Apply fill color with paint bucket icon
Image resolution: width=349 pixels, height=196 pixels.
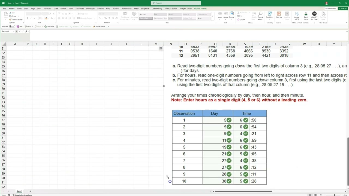pyautogui.click(x=46, y=18)
